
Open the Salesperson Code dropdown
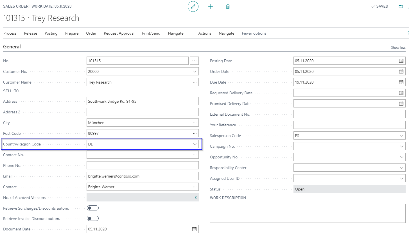(402, 136)
